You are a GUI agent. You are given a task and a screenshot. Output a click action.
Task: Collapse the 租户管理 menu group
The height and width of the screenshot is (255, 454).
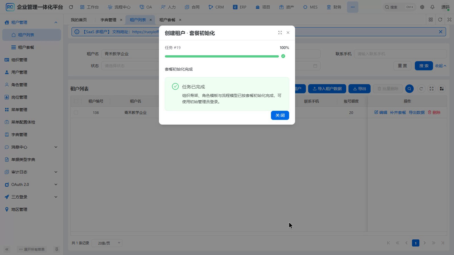(x=31, y=22)
